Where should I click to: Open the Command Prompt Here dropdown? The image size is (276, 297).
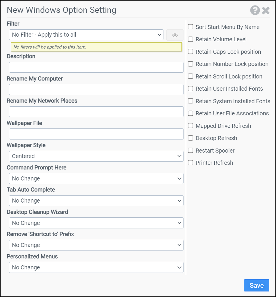[96, 178]
